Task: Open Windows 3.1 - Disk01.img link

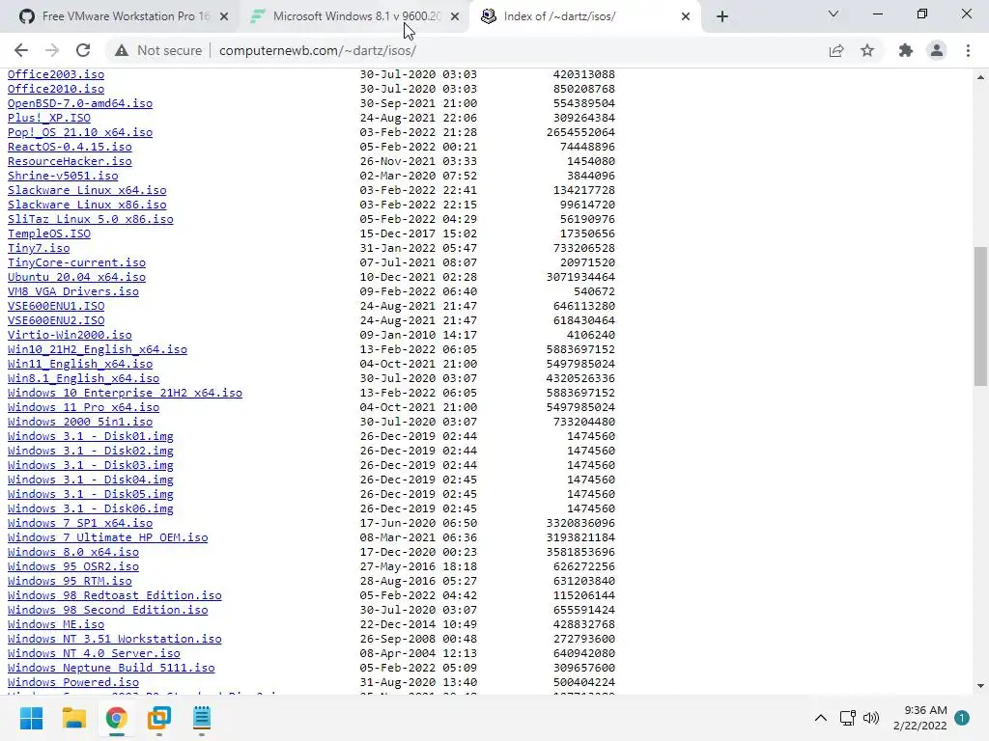Action: click(90, 437)
